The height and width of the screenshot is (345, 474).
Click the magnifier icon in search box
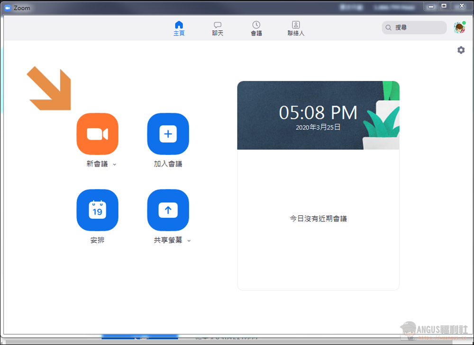[x=389, y=28]
